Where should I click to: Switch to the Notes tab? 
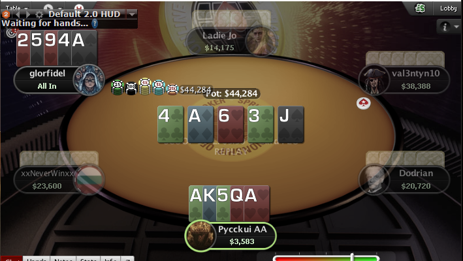[63, 258]
